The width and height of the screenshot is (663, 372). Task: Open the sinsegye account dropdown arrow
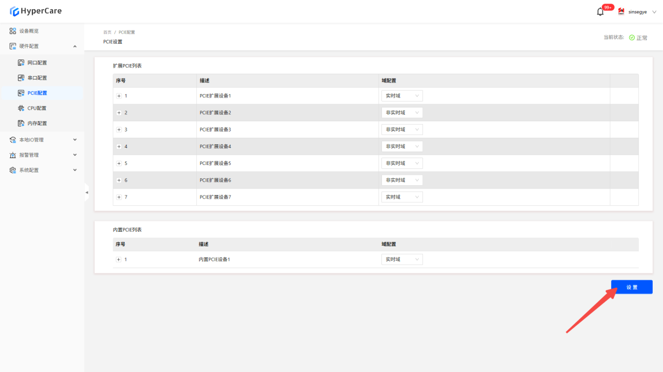pos(654,12)
